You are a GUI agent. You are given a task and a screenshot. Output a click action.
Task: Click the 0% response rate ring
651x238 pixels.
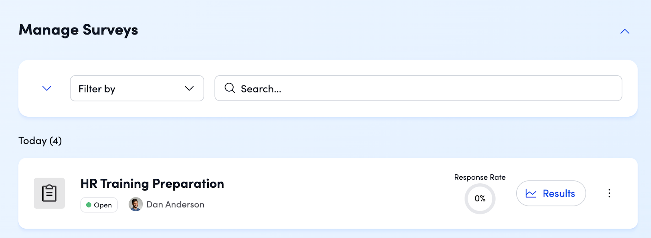[x=480, y=199]
